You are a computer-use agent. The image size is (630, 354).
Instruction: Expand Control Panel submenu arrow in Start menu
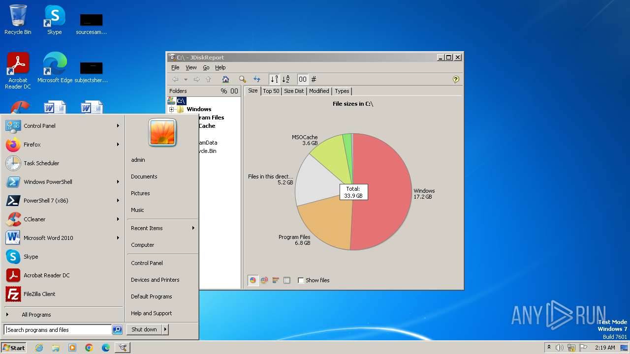click(x=118, y=126)
